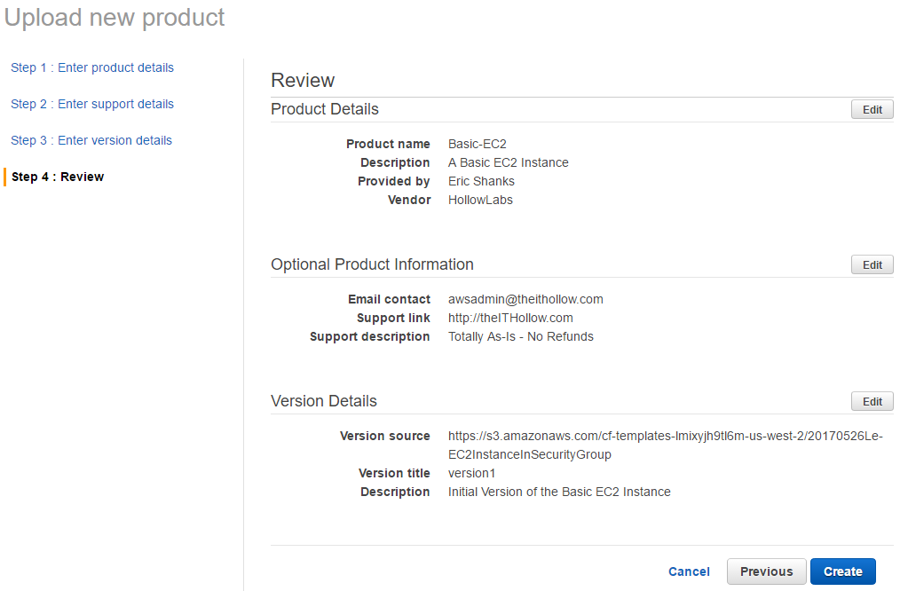Screen dimensions: 900x591
Task: Click the HollowLabs vendor value
Action: click(480, 200)
